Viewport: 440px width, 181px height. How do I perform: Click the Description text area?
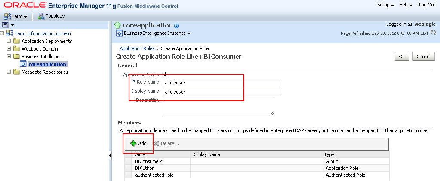(218, 106)
